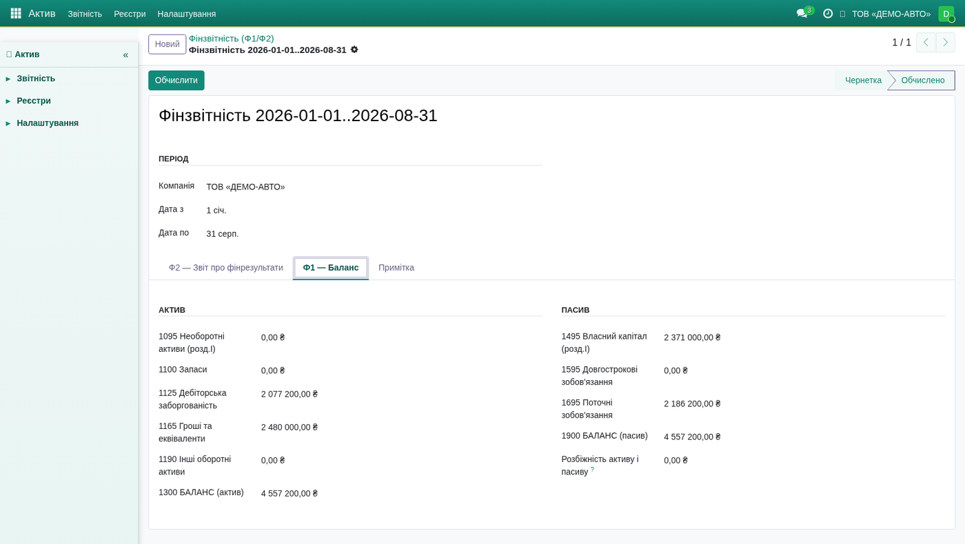Image resolution: width=965 pixels, height=544 pixels.
Task: Click the 1695 Поточні зобов'язання value
Action: point(692,404)
